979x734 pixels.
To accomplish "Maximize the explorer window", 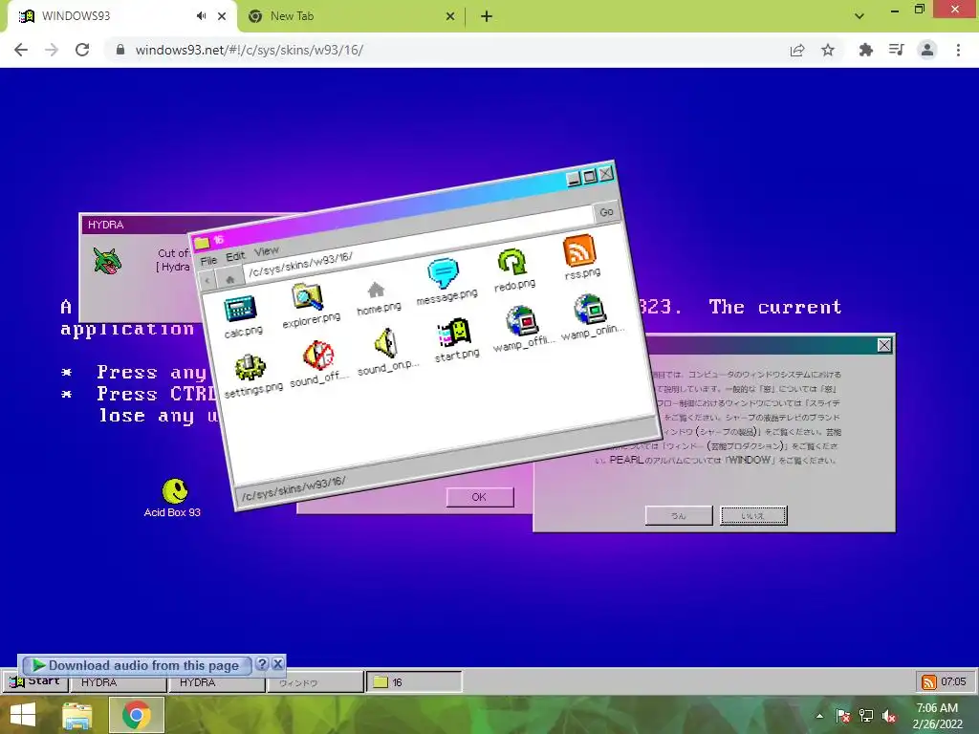I will 589,177.
